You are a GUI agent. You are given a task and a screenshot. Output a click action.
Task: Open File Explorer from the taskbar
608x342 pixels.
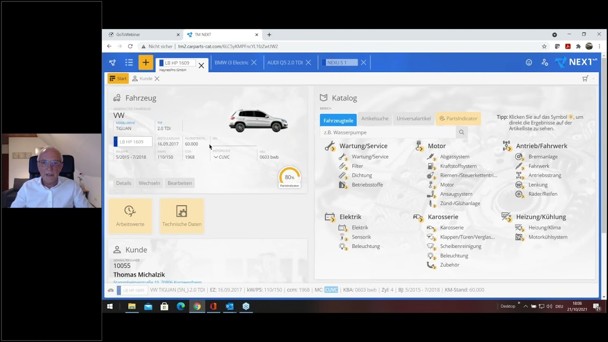(132, 306)
